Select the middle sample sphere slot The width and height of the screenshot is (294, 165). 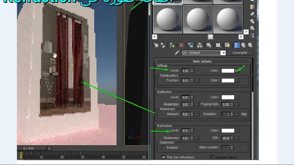(x=198, y=19)
